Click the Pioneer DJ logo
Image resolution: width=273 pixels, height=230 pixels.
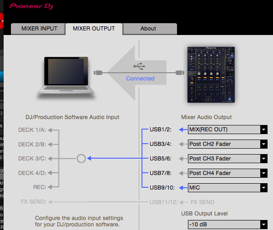[x=31, y=6]
